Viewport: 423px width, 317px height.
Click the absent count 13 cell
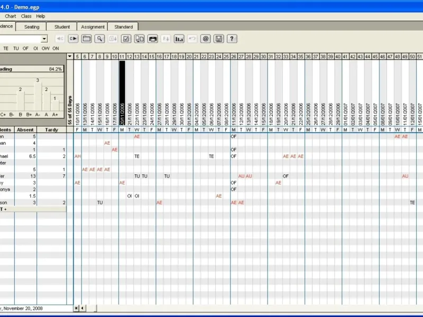coord(25,176)
